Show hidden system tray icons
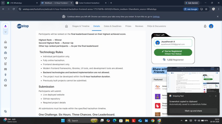The image size is (222, 124). [181, 121]
